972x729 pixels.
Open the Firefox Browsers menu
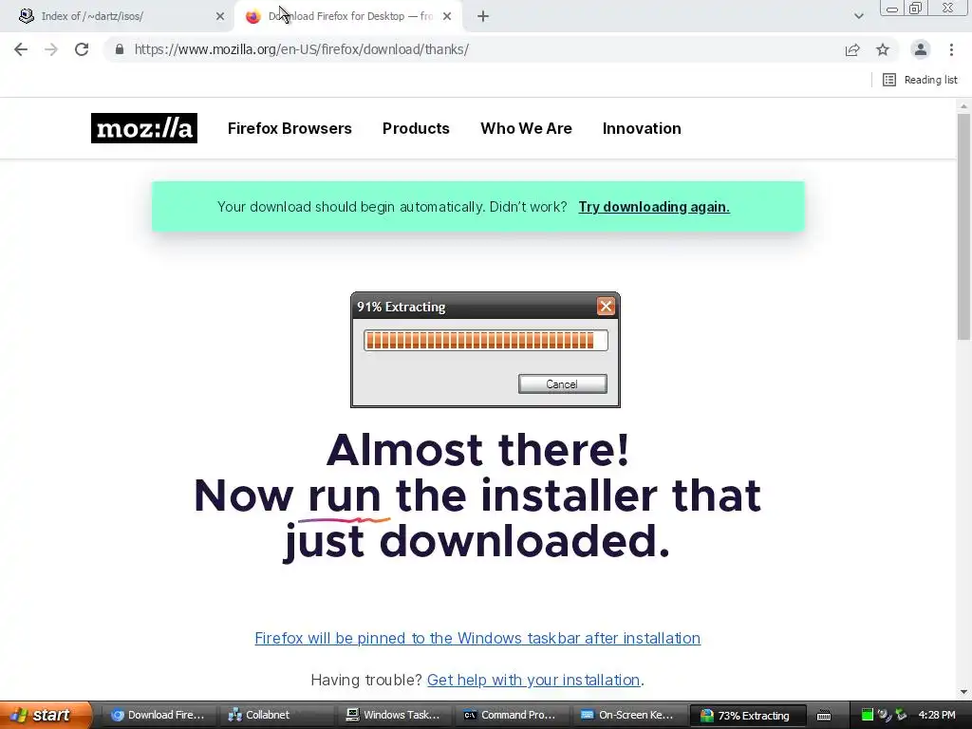[x=290, y=128]
